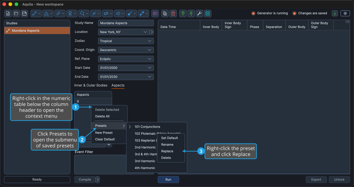Select the Aspects tab

(x=118, y=85)
